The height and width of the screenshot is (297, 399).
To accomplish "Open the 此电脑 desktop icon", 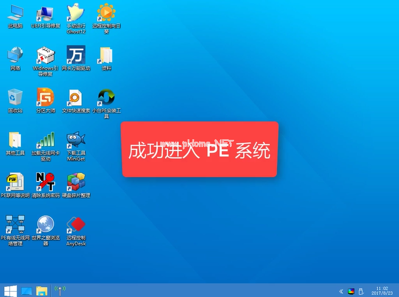I will coord(15,15).
